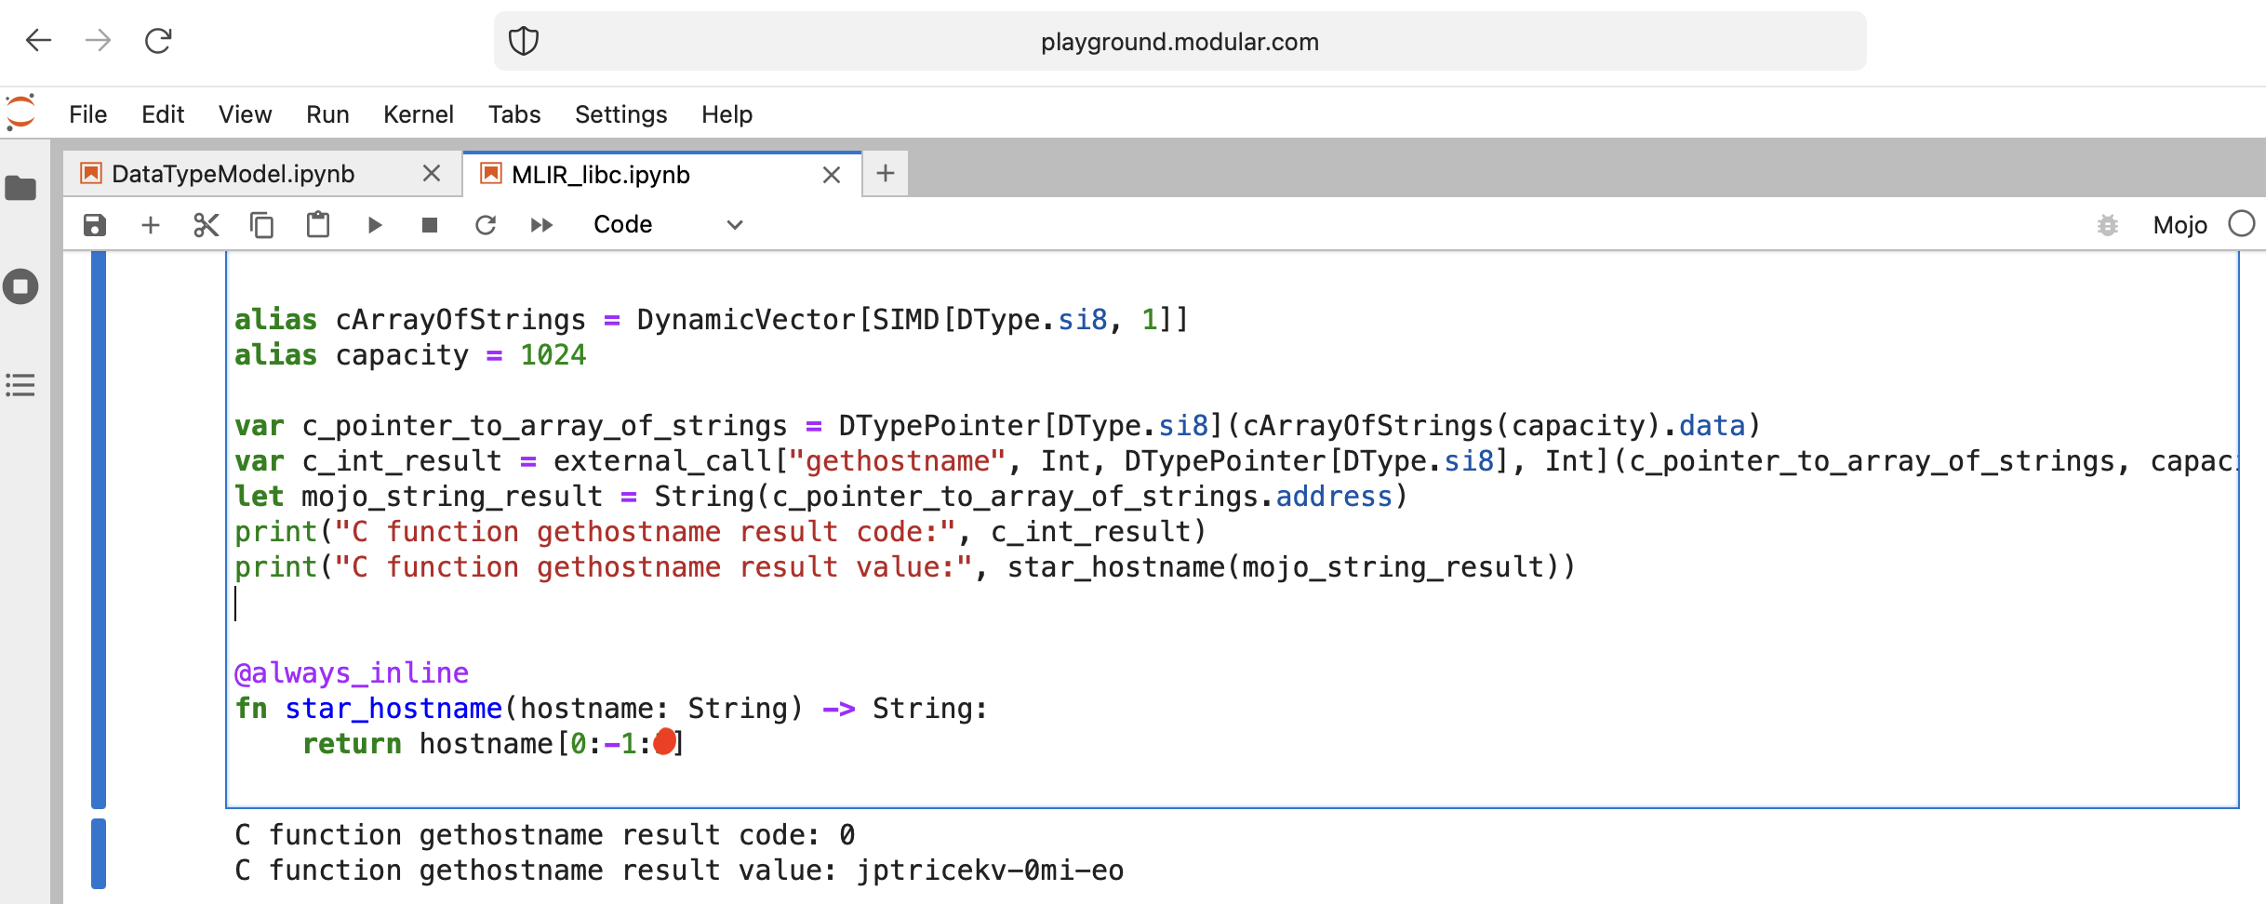2266x904 pixels.
Task: Open a new launcher tab
Action: 886,174
